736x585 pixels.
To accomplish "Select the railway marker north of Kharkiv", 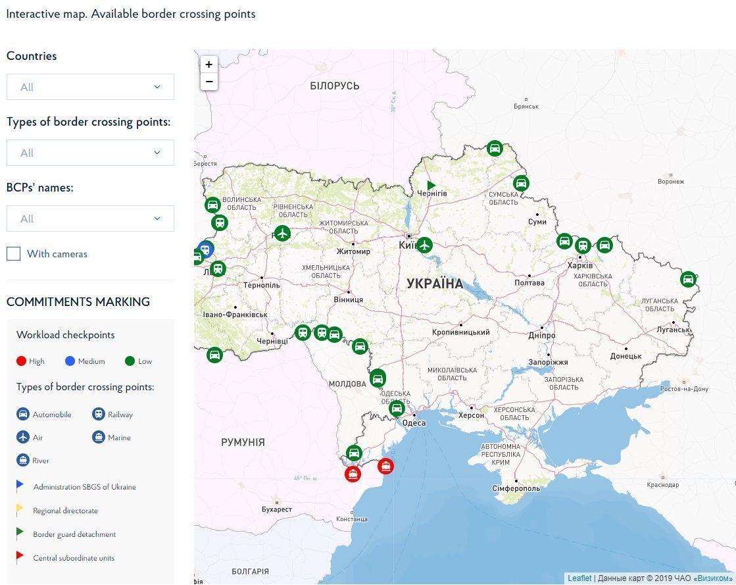I will click(x=583, y=245).
